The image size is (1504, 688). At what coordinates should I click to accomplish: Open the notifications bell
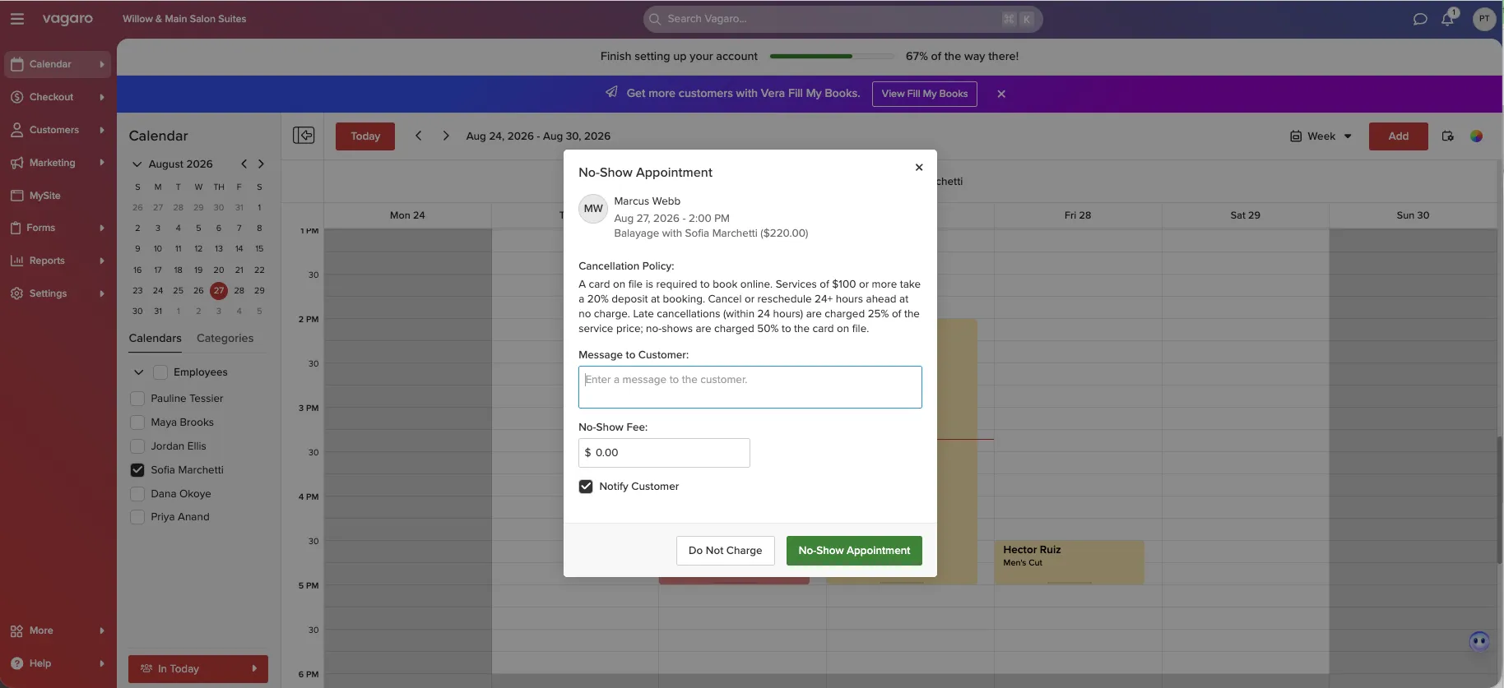click(1448, 18)
